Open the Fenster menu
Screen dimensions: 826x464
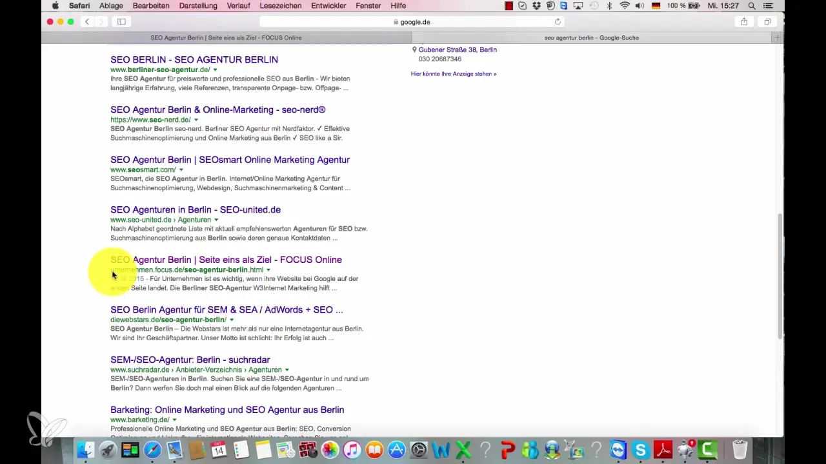(368, 6)
